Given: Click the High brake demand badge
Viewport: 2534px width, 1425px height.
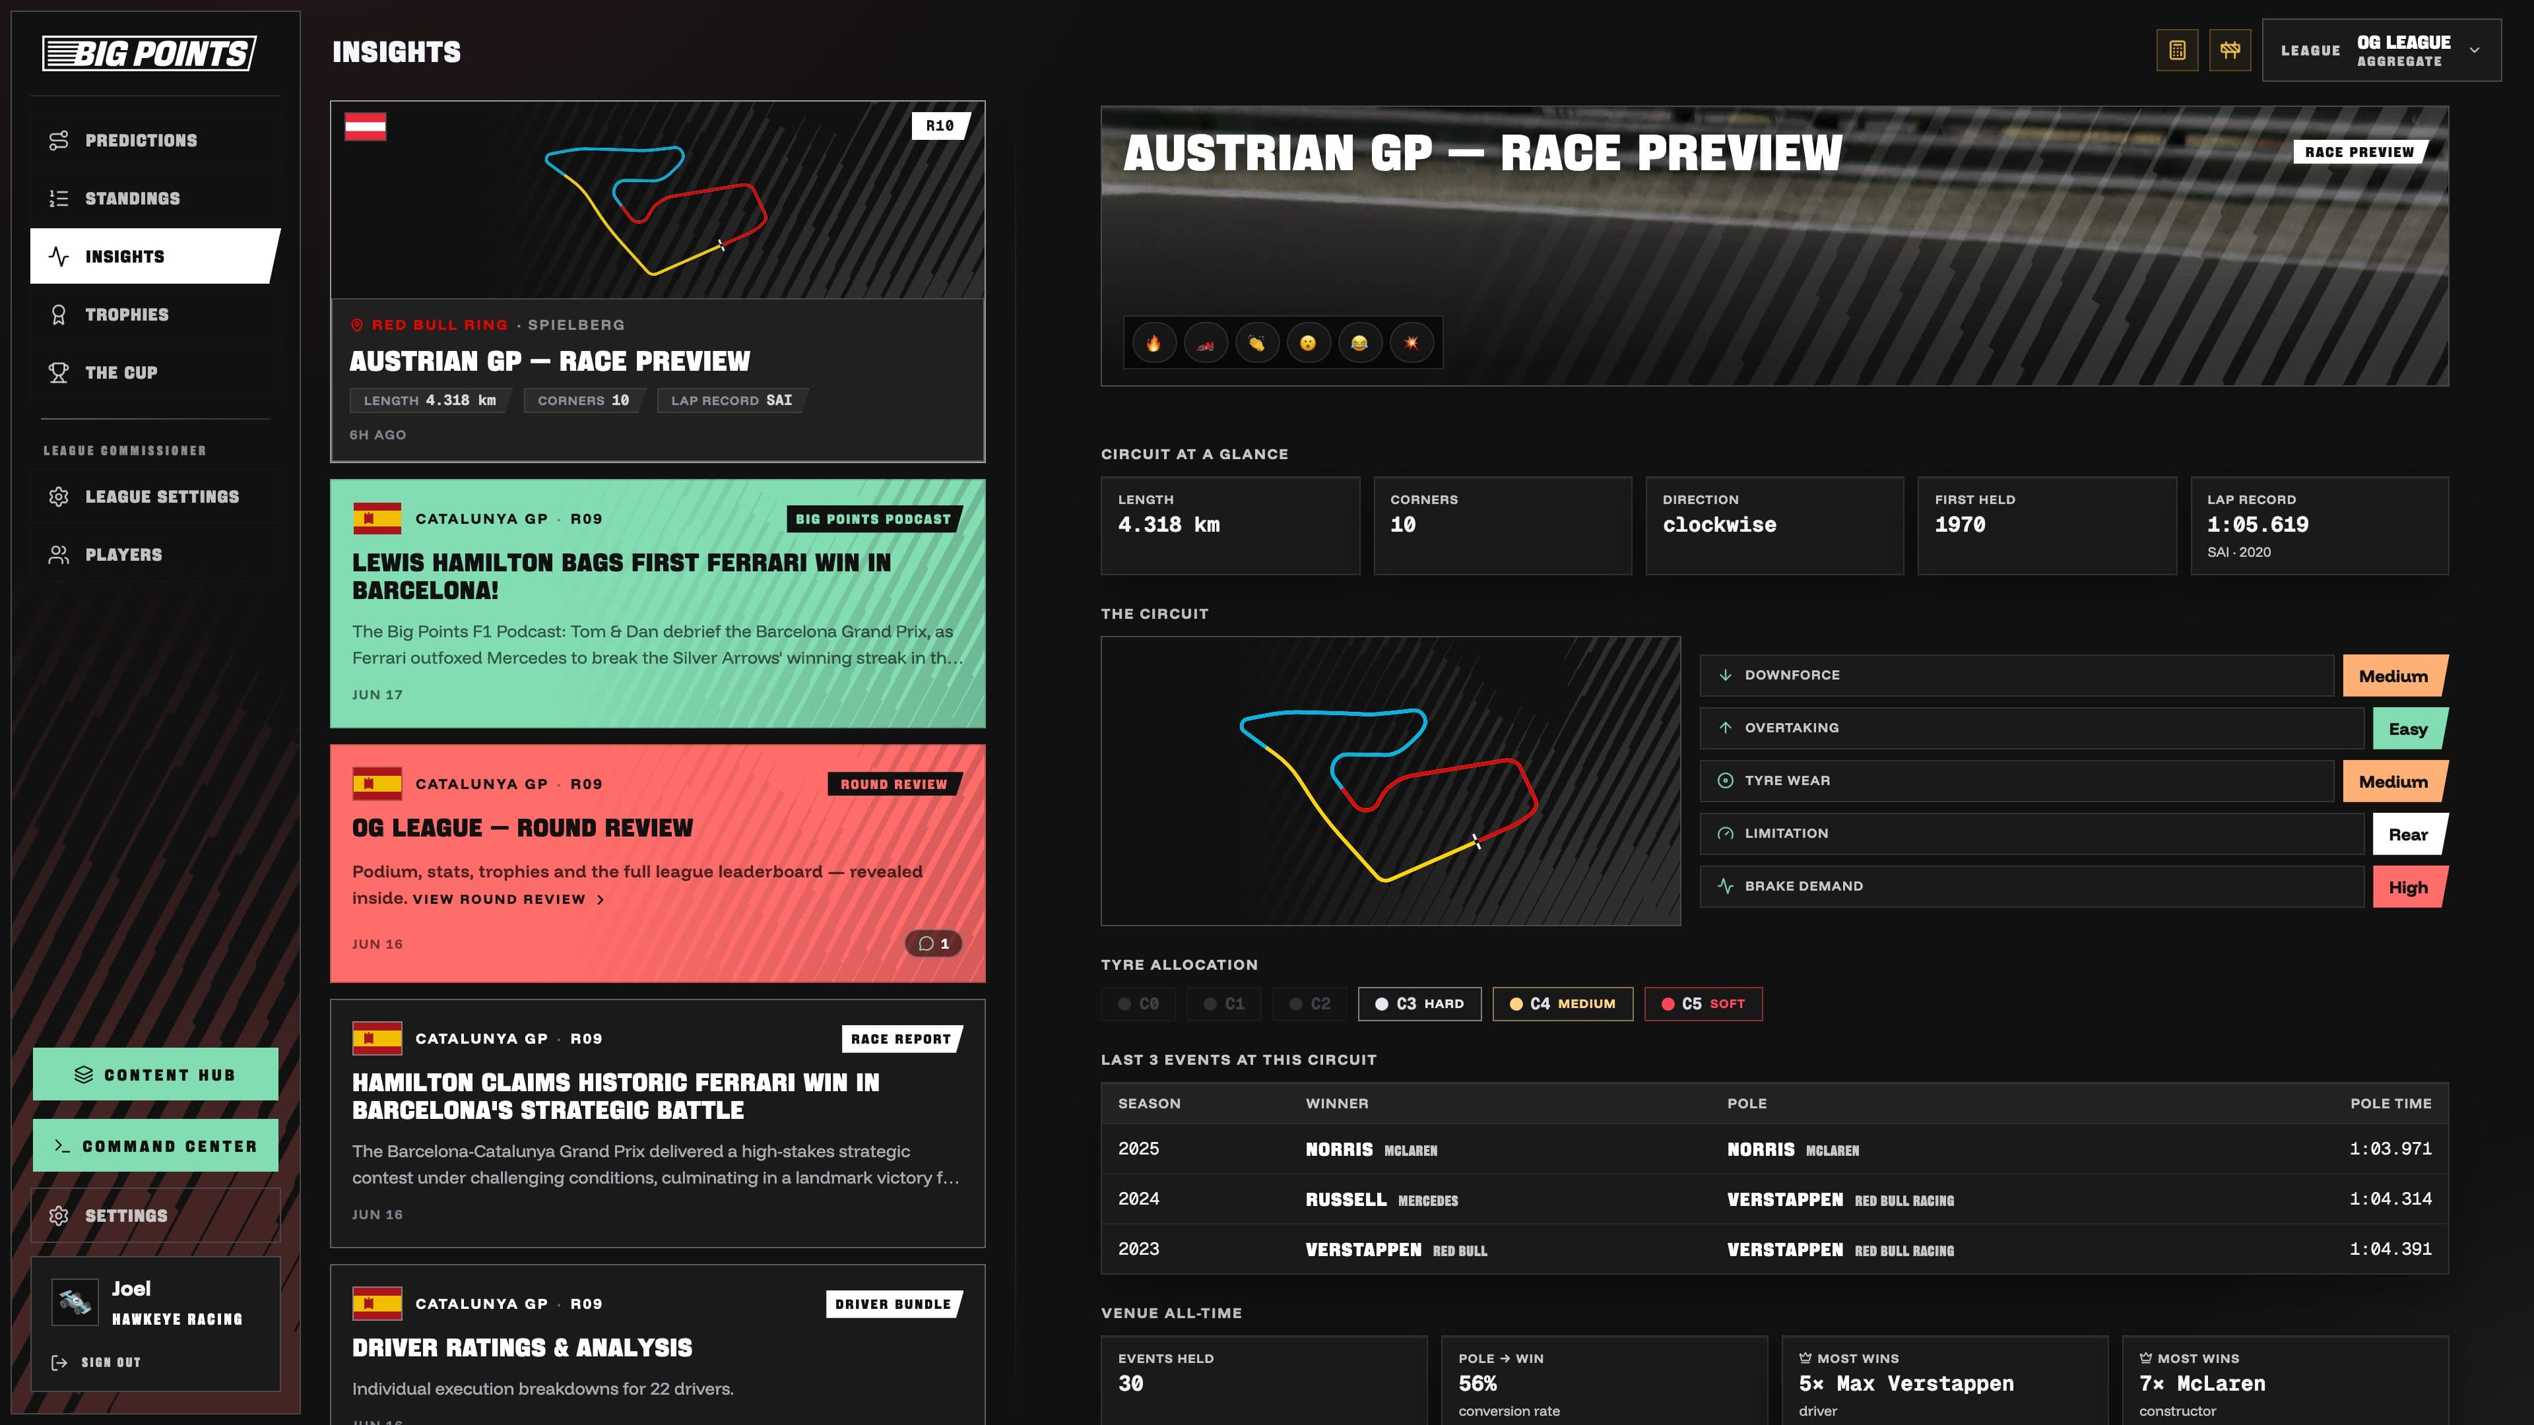Looking at the screenshot, I should coord(2409,887).
